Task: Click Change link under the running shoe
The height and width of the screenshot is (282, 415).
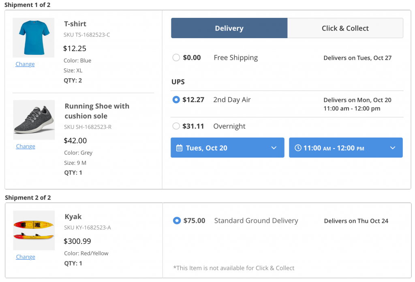Action: tap(26, 146)
